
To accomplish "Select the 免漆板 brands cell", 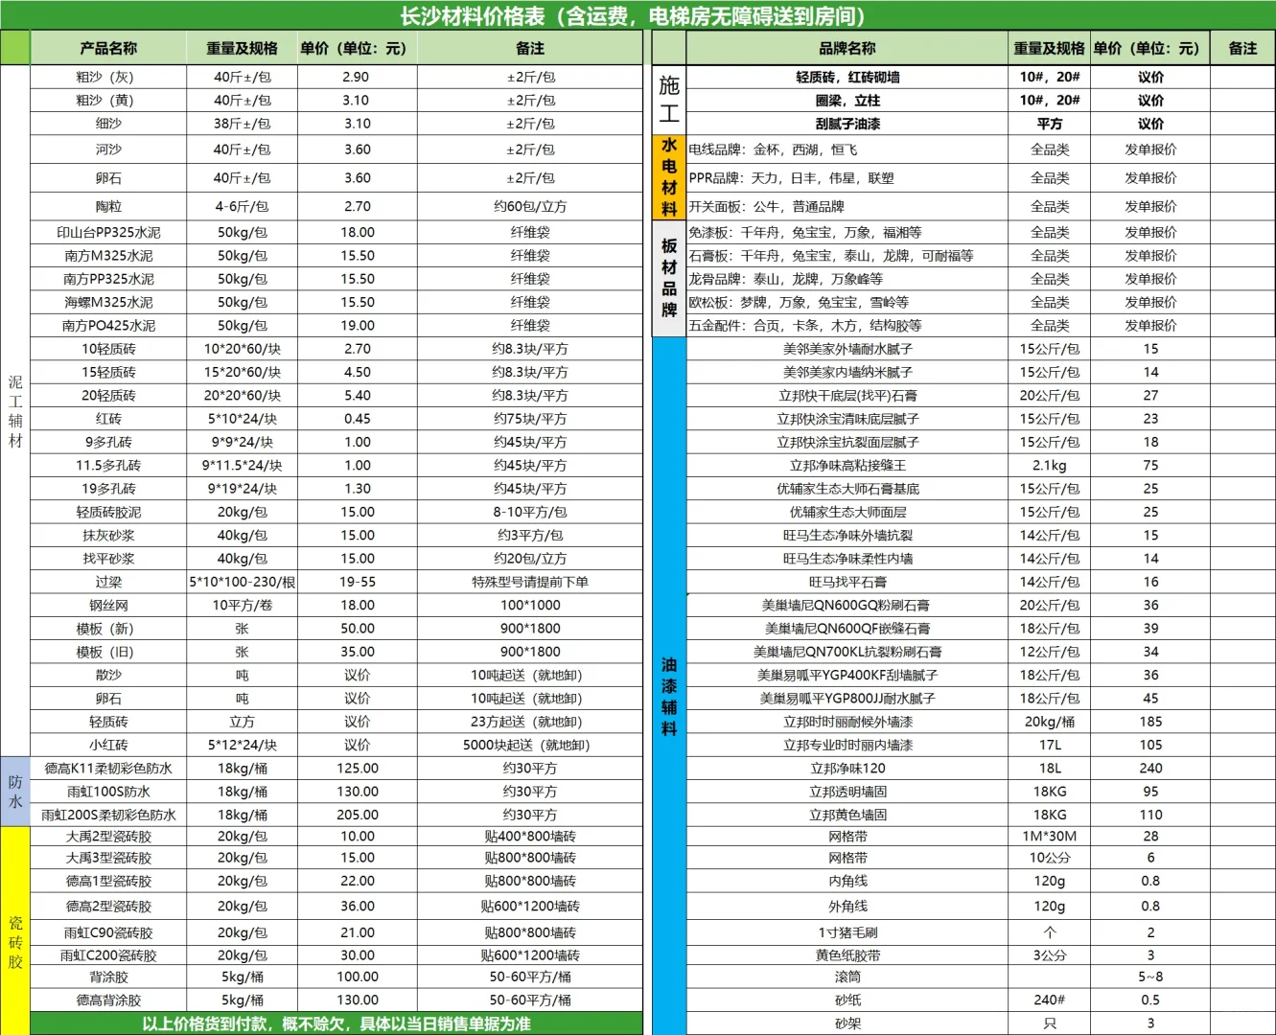I will (x=847, y=232).
